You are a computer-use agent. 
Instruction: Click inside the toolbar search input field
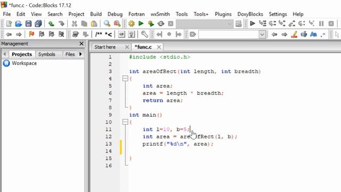(229, 34)
